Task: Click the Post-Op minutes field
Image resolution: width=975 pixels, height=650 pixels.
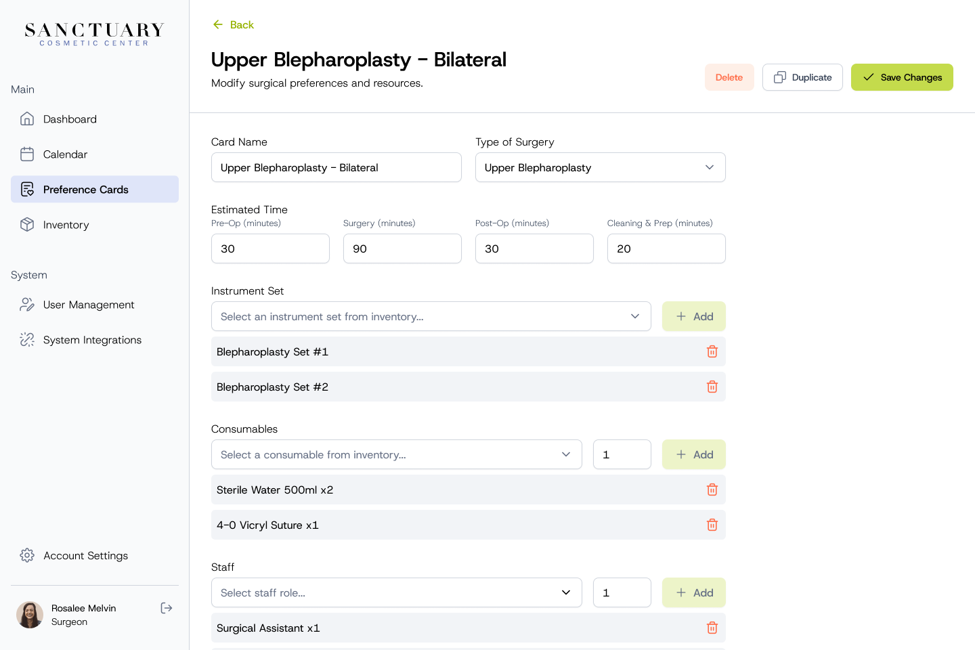Action: coord(534,248)
